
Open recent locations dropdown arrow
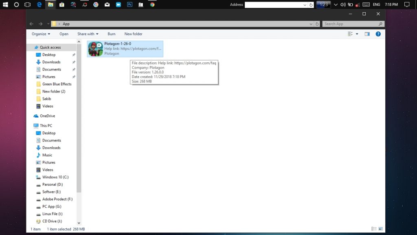point(48,24)
